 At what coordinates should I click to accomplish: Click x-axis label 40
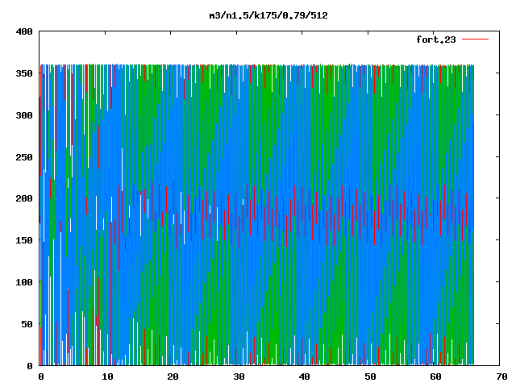tap(305, 377)
